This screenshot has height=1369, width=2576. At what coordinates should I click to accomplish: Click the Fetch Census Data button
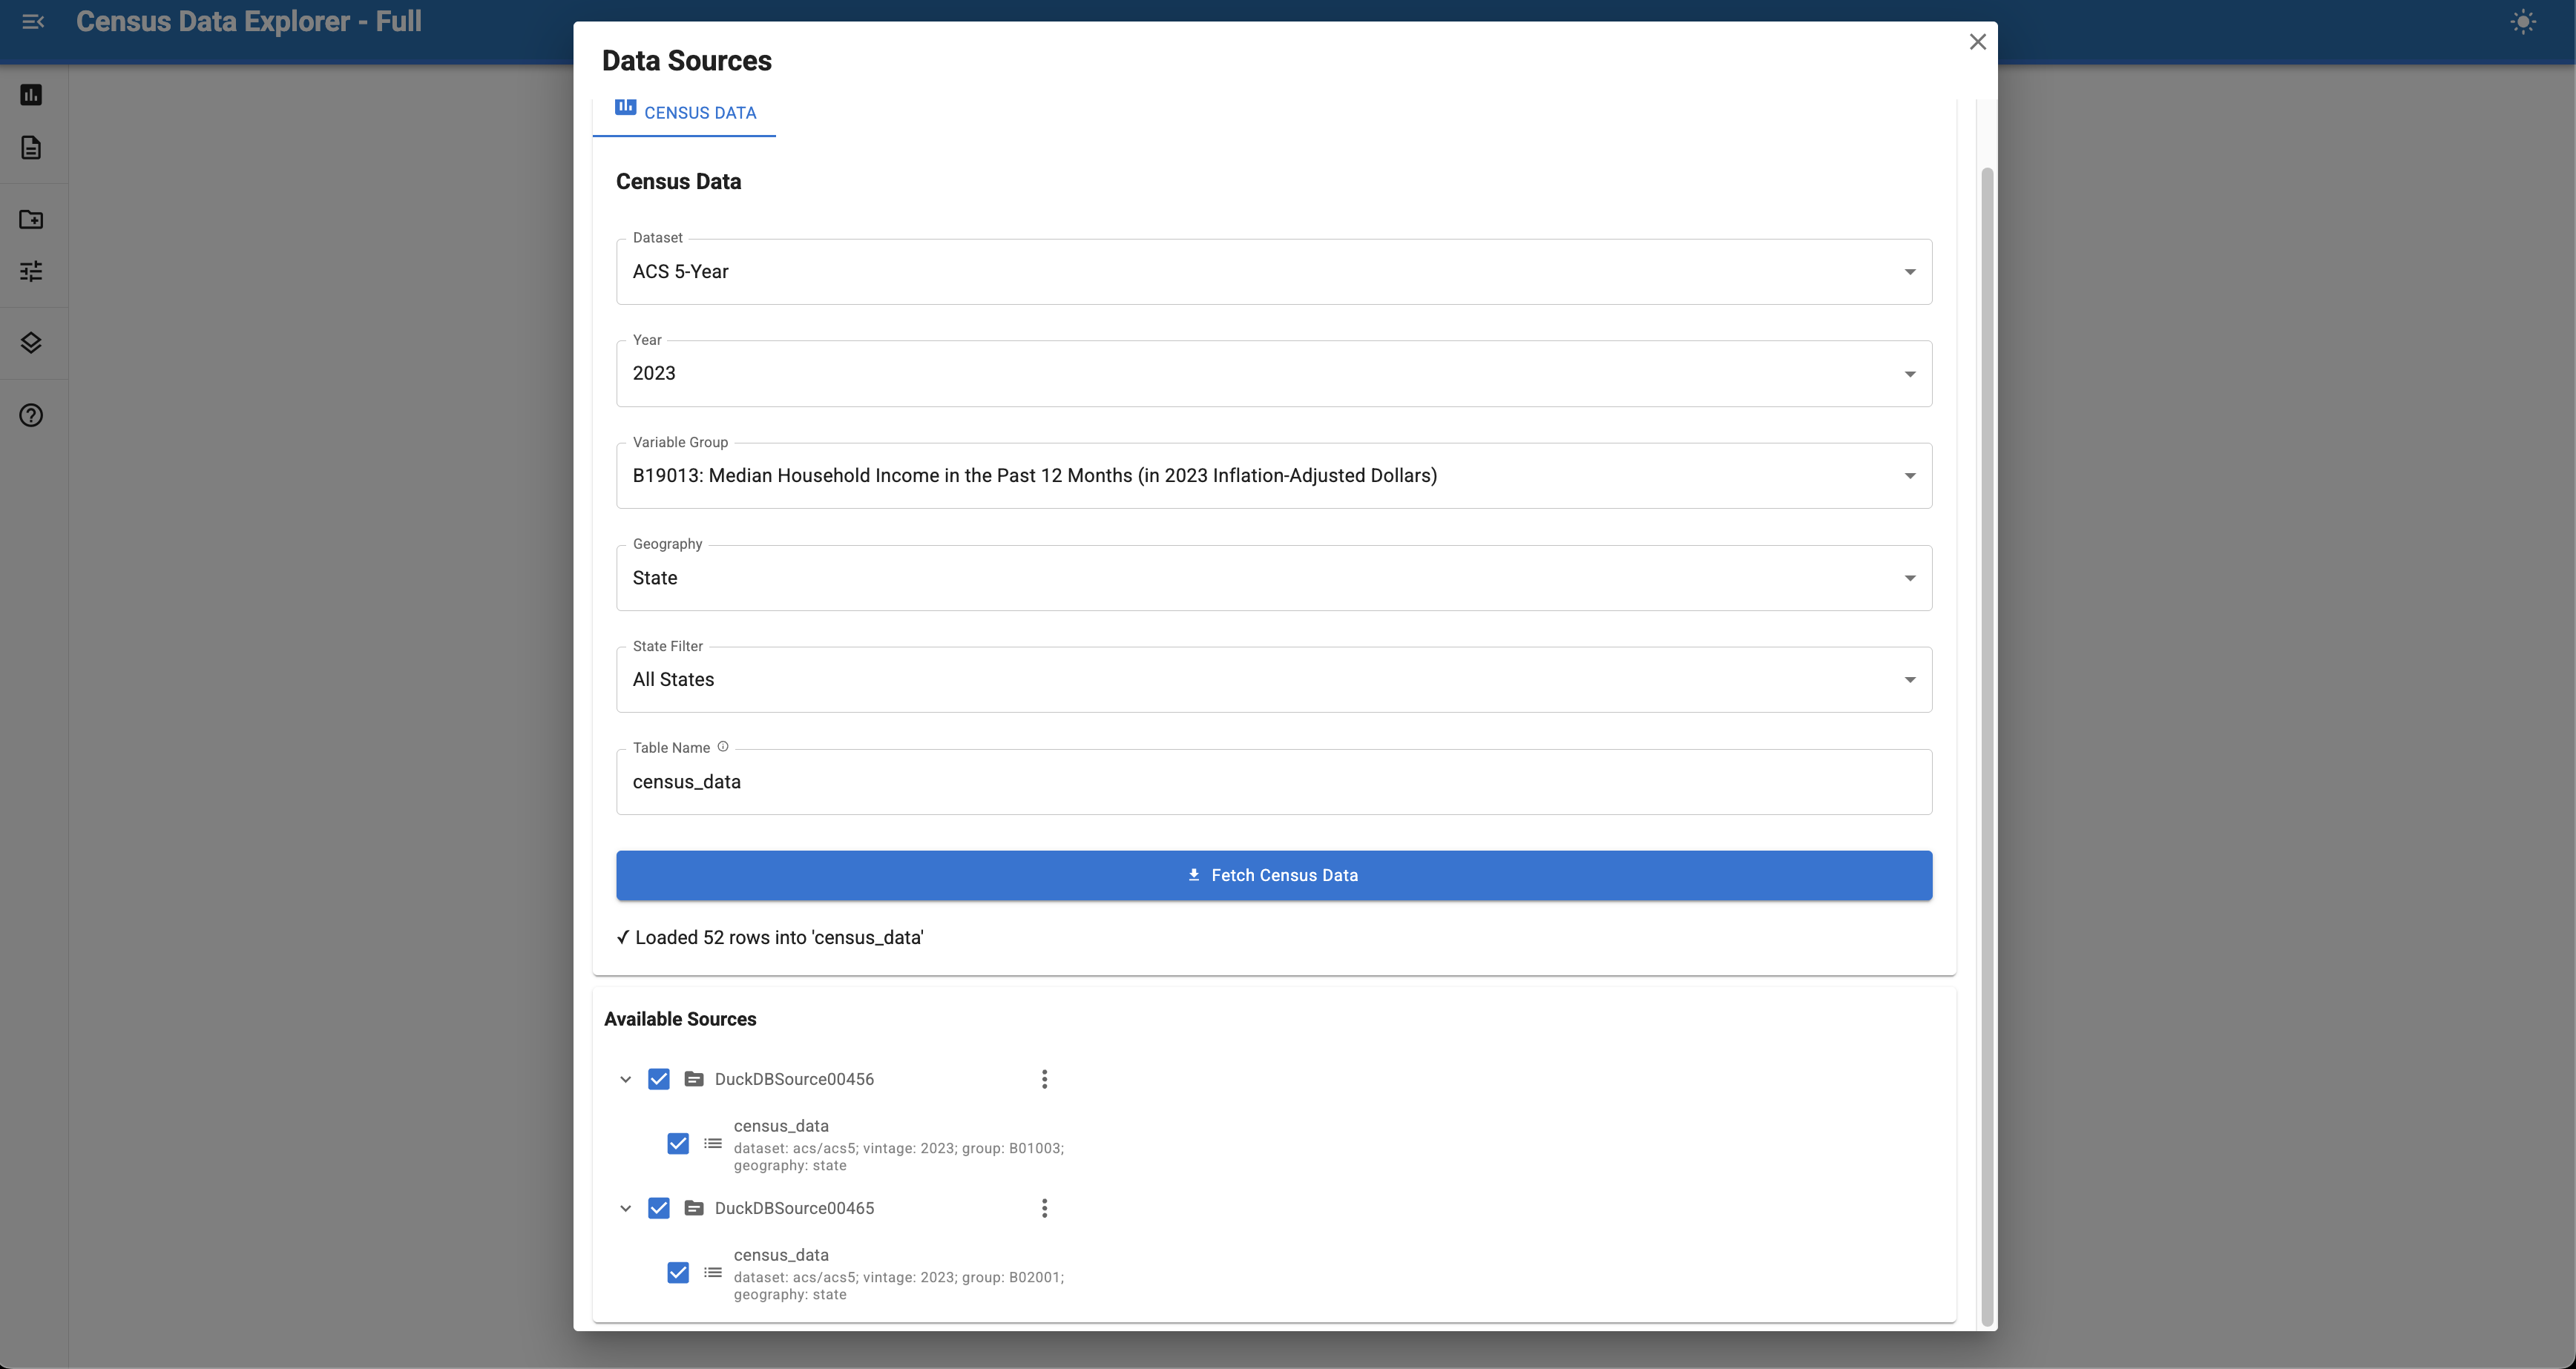point(1272,875)
